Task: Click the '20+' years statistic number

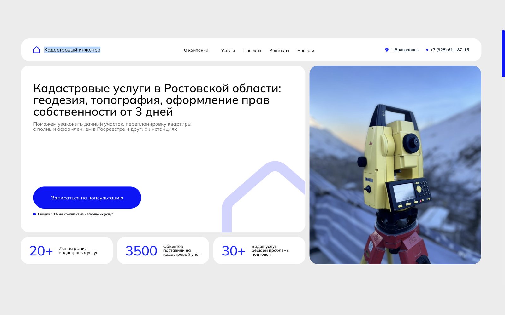Action: [41, 251]
